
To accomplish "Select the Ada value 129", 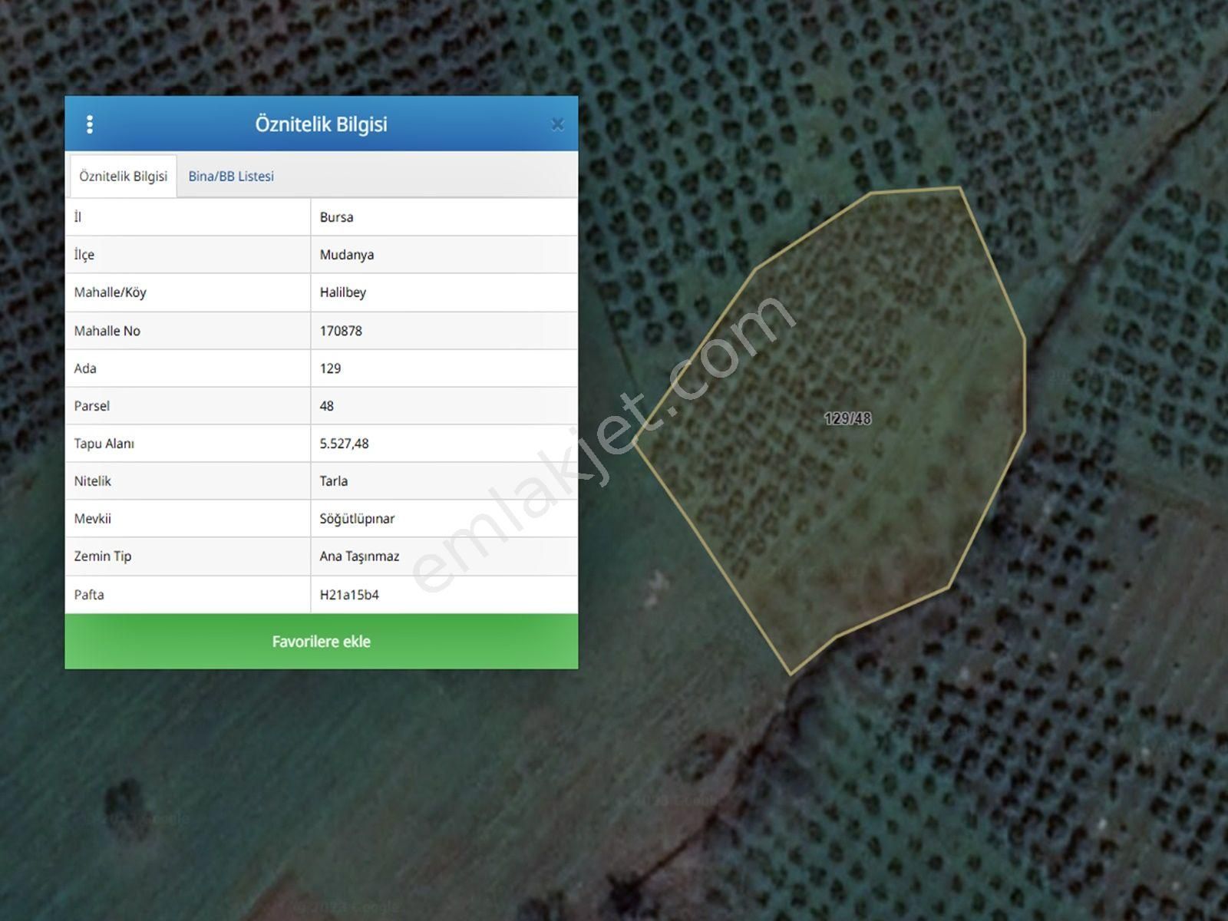I will (x=331, y=368).
